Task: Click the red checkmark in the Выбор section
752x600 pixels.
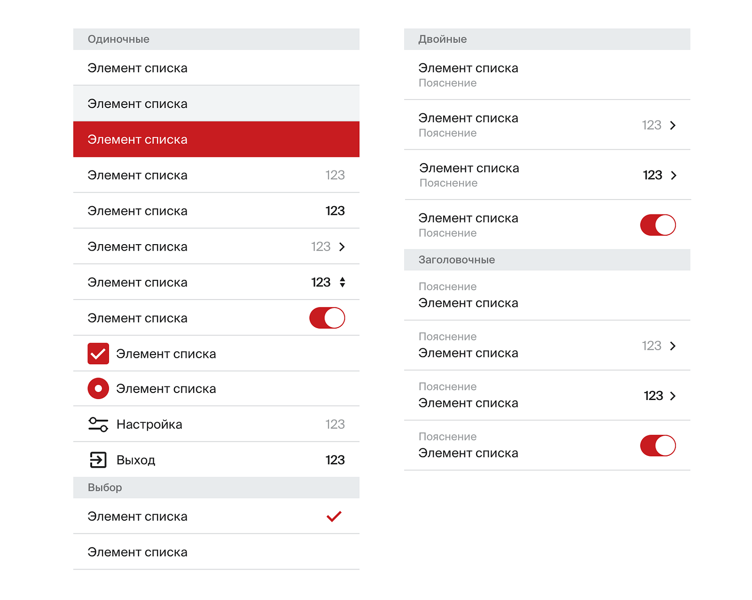Action: 334,516
